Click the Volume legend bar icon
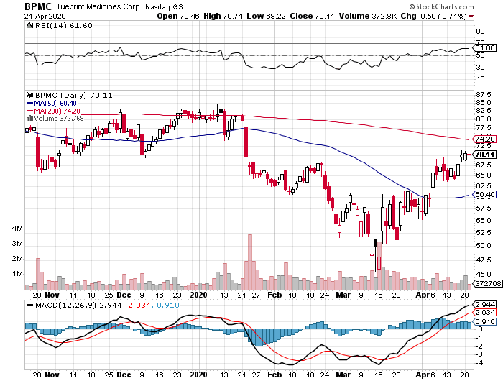 [28, 119]
